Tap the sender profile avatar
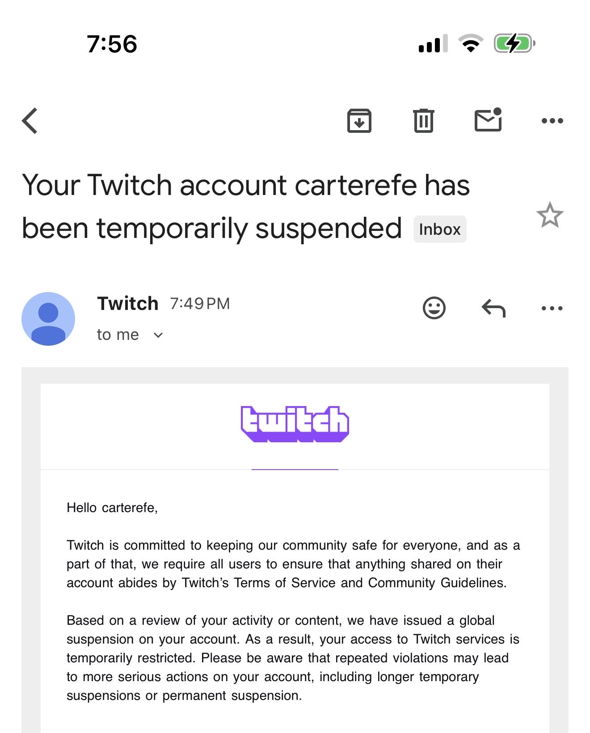 click(48, 319)
